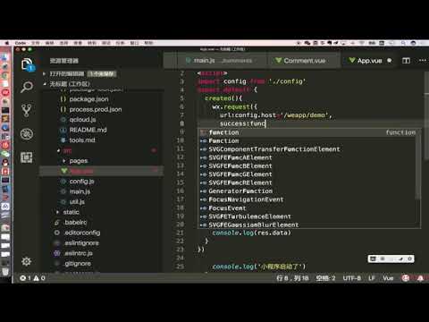Open main.js in the explorer tree

pyautogui.click(x=80, y=191)
